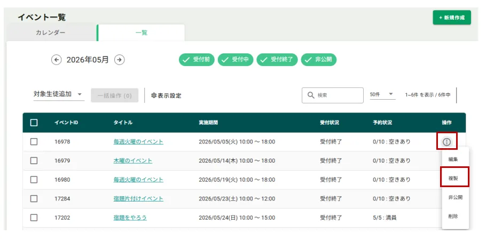486x242 pixels.
Task: Click the 一括操作 (0) button
Action: [115, 95]
